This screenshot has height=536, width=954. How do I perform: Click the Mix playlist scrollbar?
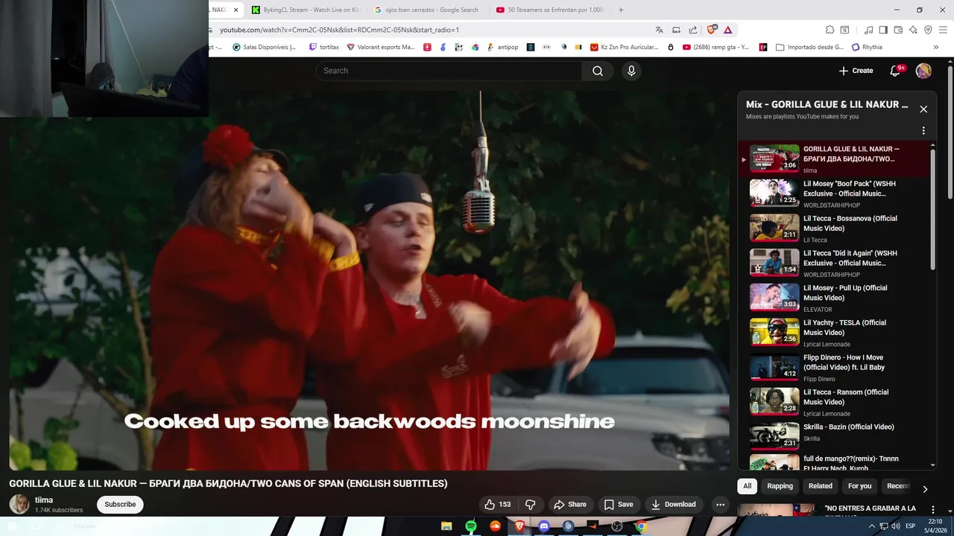click(x=932, y=210)
